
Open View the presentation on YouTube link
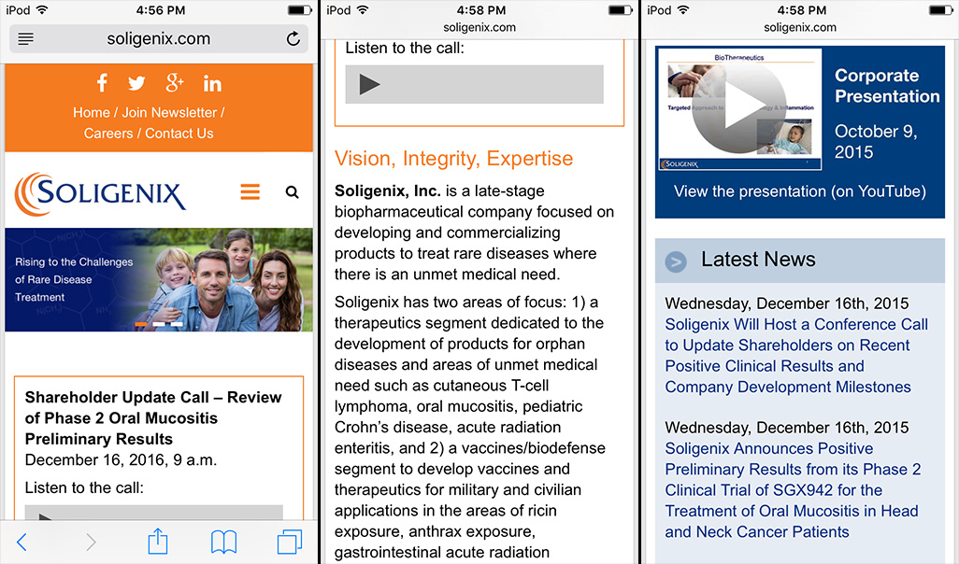click(799, 191)
